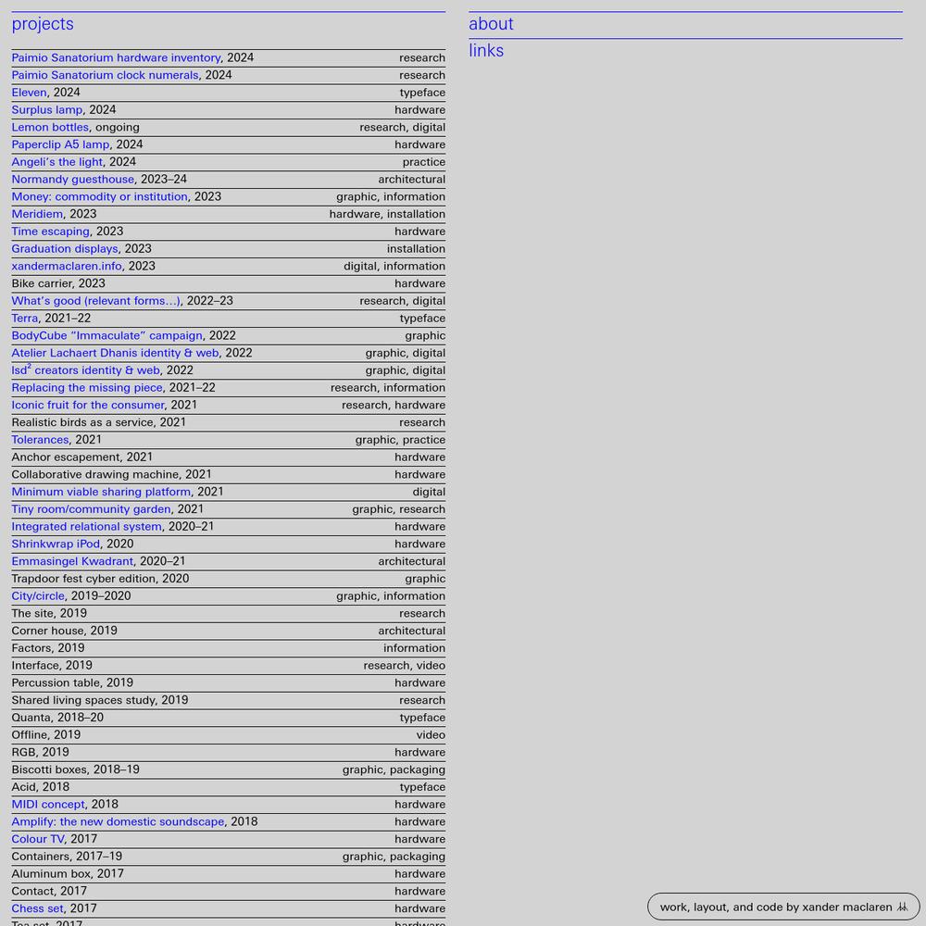Open the projects section heading
The height and width of the screenshot is (926, 926).
pos(43,24)
